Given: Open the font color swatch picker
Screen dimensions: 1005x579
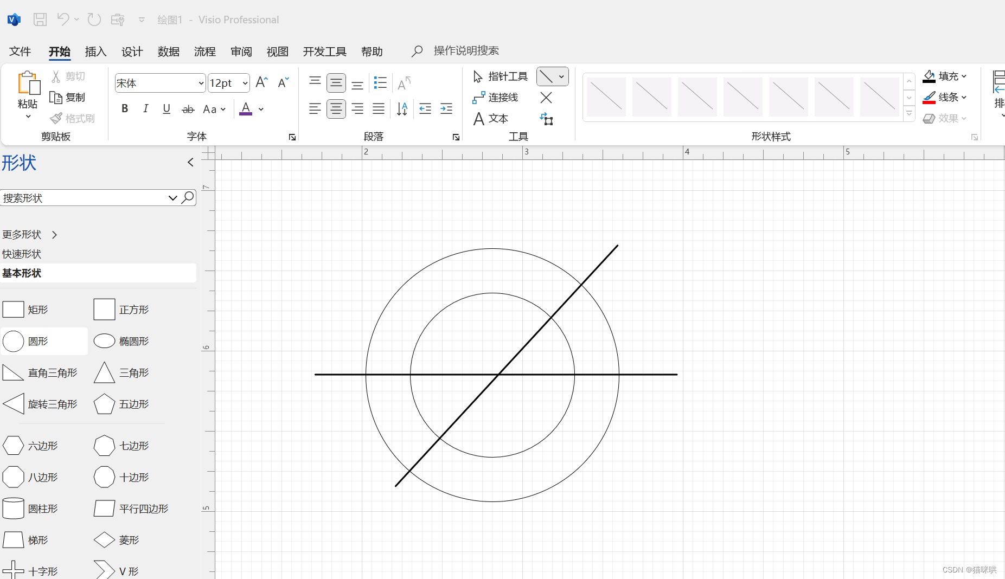Looking at the screenshot, I should pos(261,109).
